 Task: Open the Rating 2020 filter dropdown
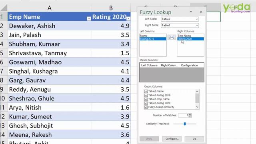[128, 19]
